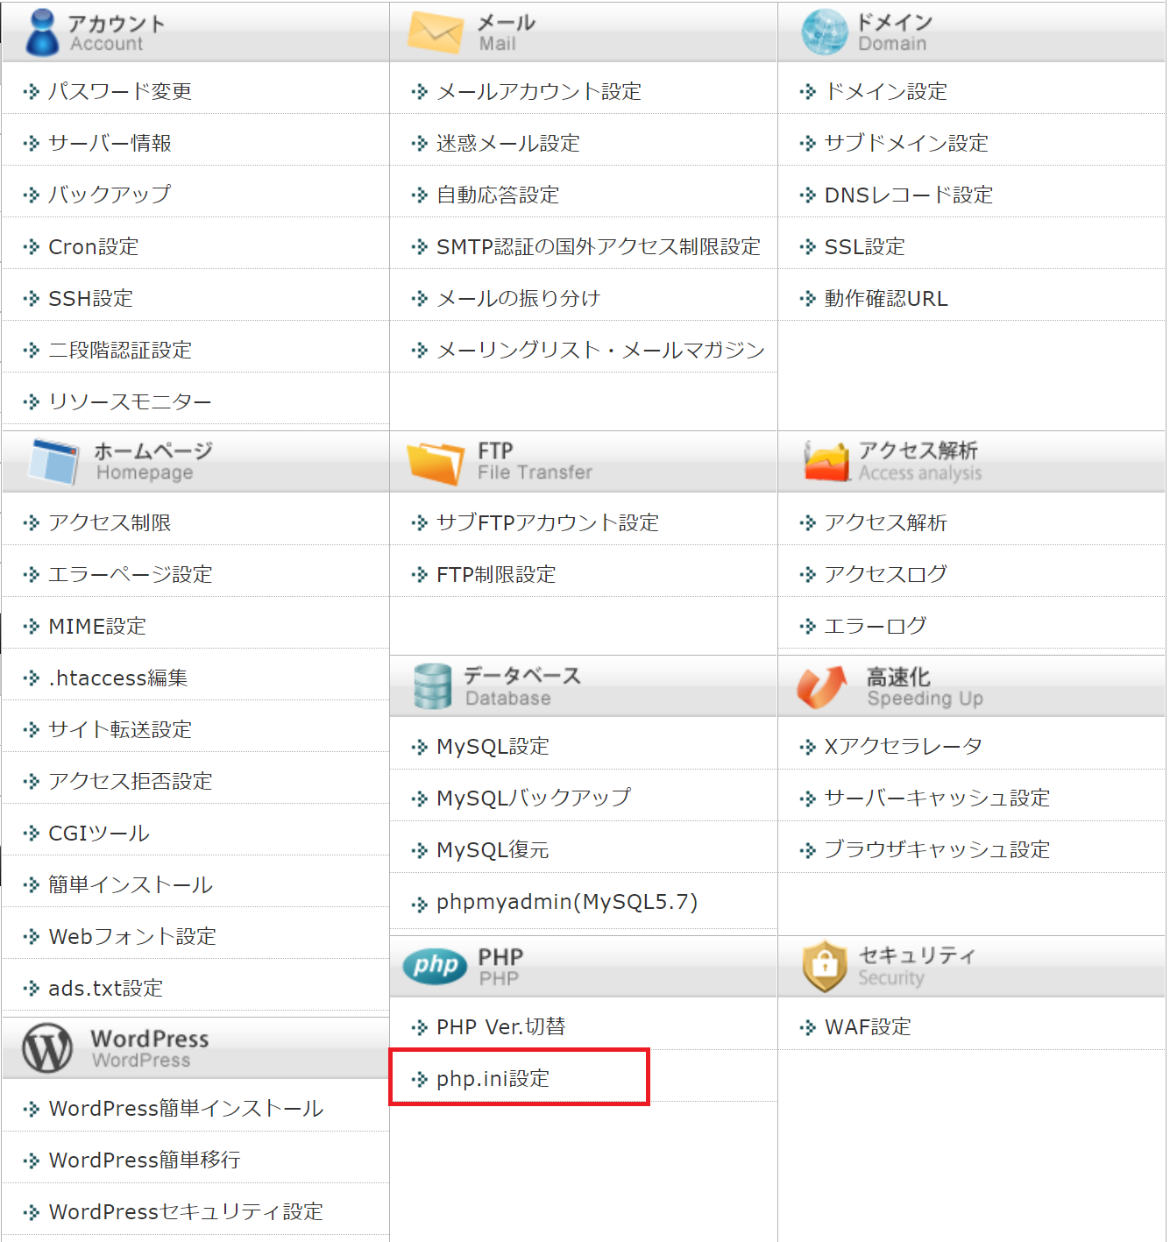Open メールアカウント設定 link
1170x1242 pixels.
(539, 91)
